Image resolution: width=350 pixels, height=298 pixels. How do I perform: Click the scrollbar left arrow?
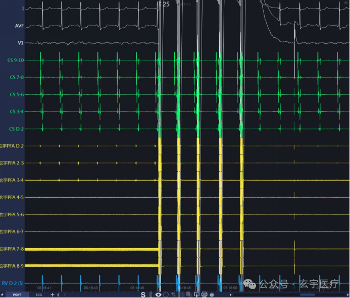230,294
